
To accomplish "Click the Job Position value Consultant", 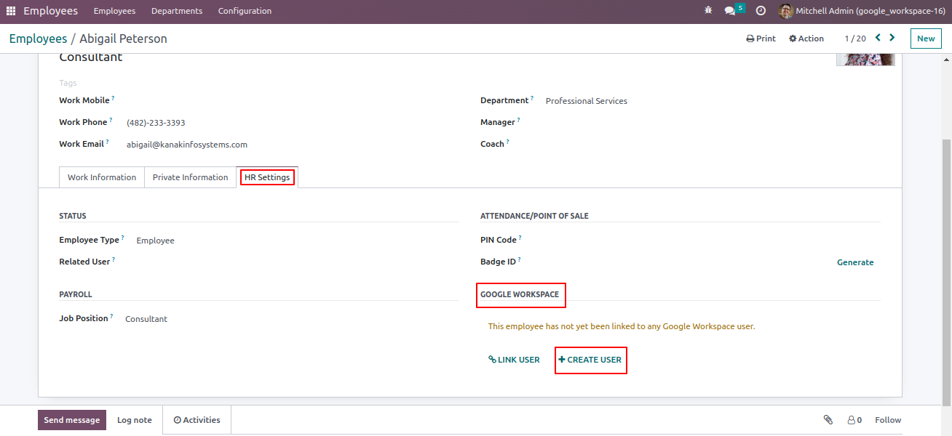I will [x=146, y=319].
